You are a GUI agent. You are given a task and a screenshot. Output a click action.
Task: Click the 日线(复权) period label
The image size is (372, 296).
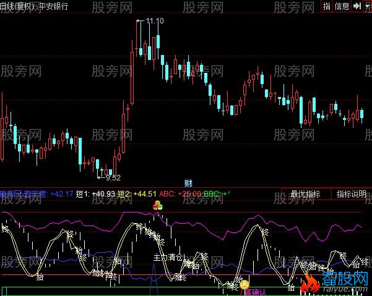click(x=18, y=6)
